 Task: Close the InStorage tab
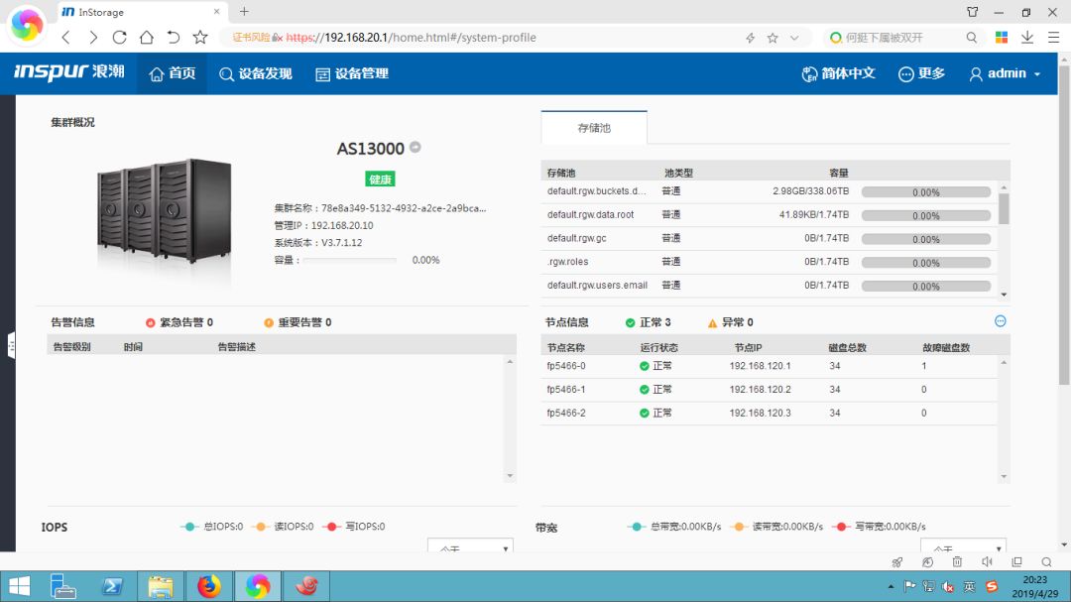pos(216,12)
